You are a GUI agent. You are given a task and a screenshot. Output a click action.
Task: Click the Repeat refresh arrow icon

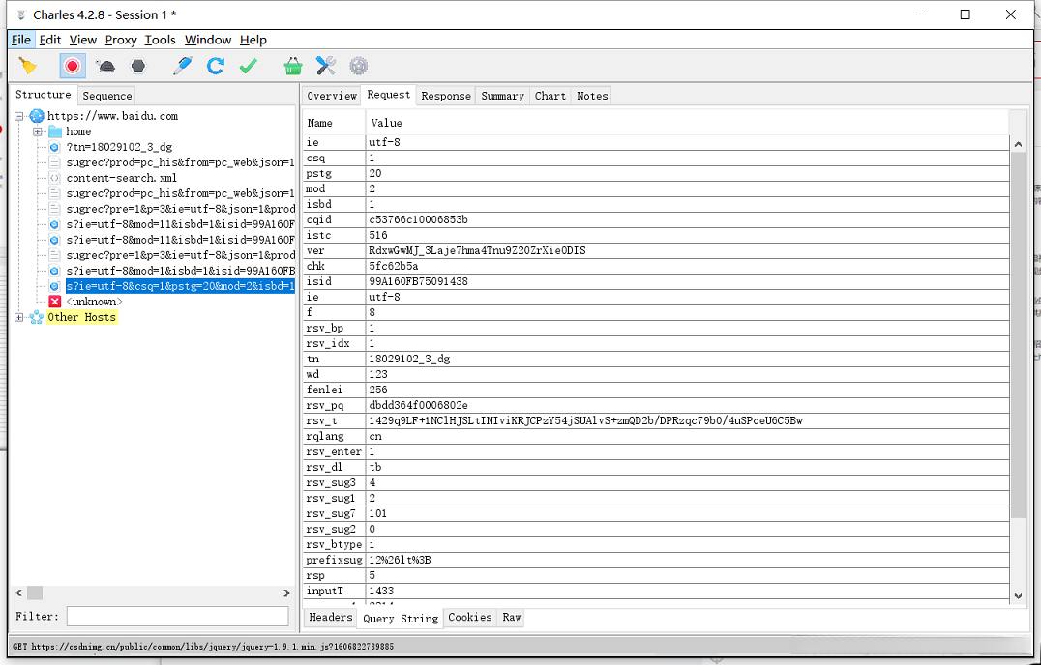216,66
